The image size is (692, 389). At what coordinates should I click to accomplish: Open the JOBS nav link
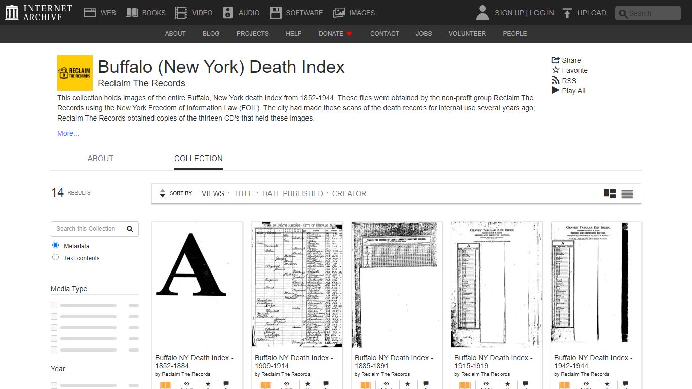coord(424,34)
